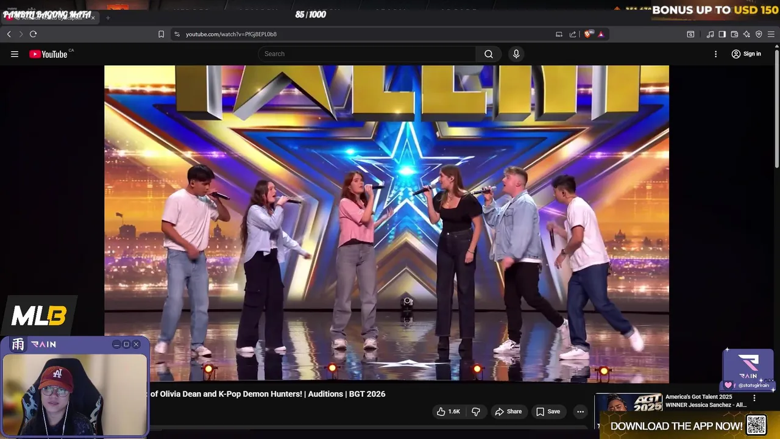
Task: Close the current browser tab
Action: pos(93,18)
